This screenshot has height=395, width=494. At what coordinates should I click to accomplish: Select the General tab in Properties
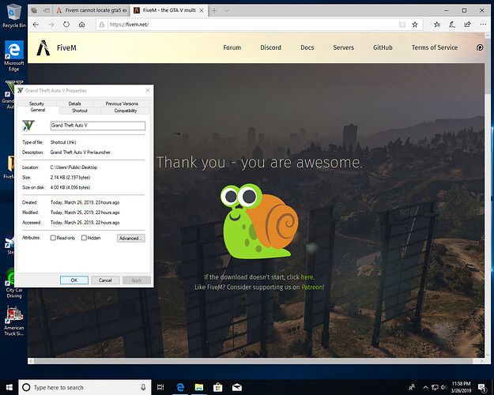38,110
